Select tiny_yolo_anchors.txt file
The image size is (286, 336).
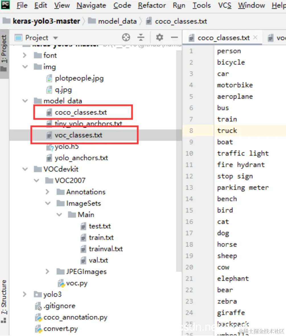coord(88,124)
